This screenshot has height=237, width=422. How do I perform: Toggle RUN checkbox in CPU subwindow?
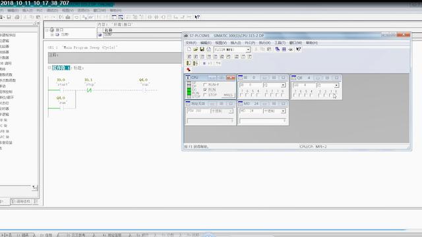coord(205,90)
